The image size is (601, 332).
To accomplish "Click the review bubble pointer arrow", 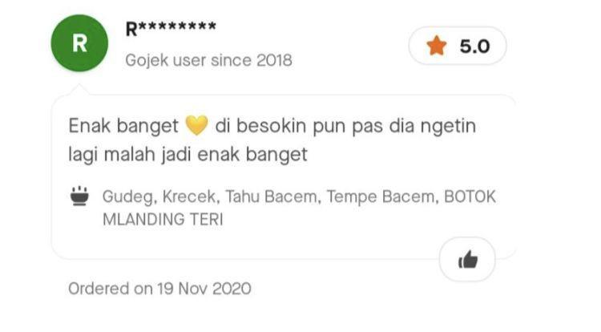I will pos(79,89).
